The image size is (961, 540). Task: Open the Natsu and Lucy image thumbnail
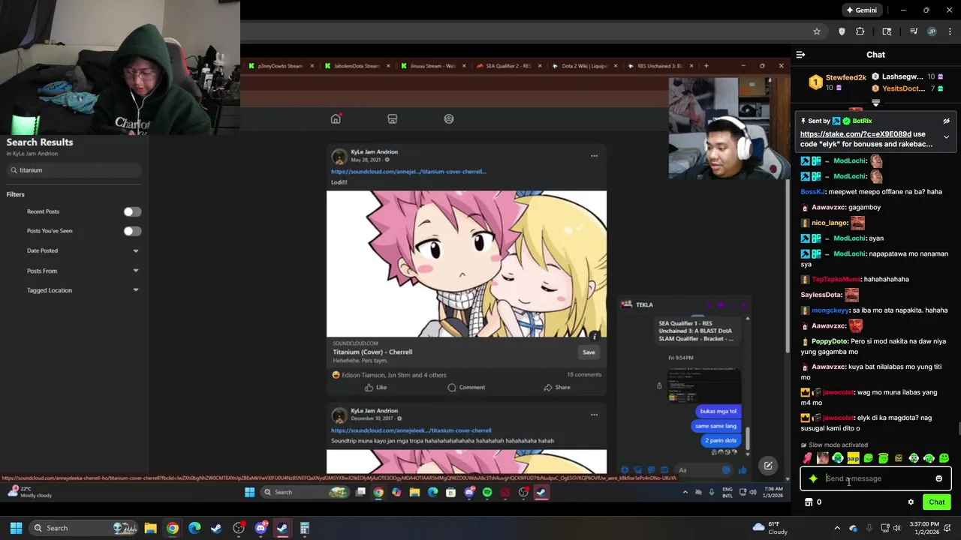click(x=466, y=264)
